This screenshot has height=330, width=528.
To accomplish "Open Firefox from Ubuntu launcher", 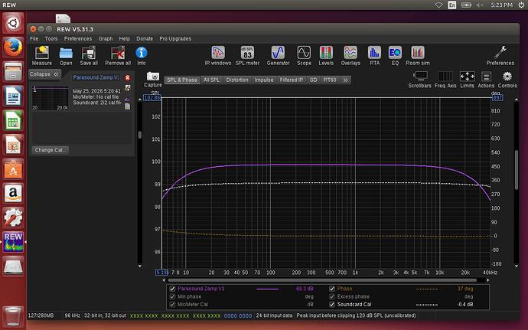I will [13, 47].
